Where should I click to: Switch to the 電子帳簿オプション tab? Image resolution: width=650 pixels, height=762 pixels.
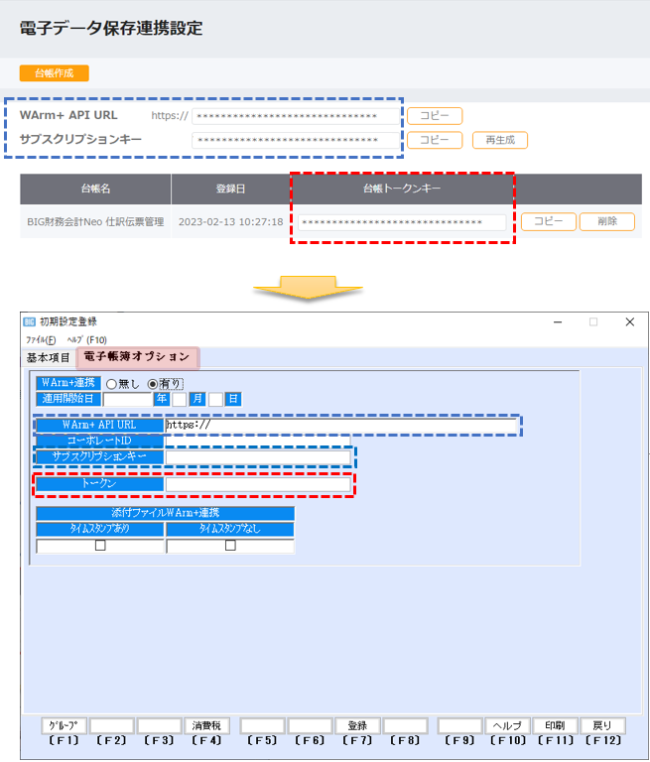[137, 357]
